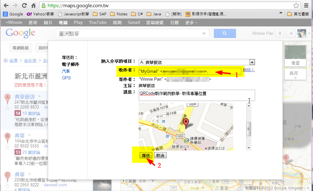Bookmark this page with the star icon
Screen dimensions: 313x191
(x=296, y=5)
